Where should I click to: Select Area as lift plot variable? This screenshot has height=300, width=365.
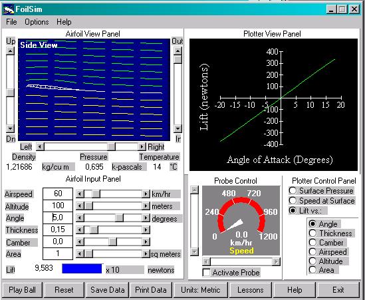pyautogui.click(x=312, y=270)
